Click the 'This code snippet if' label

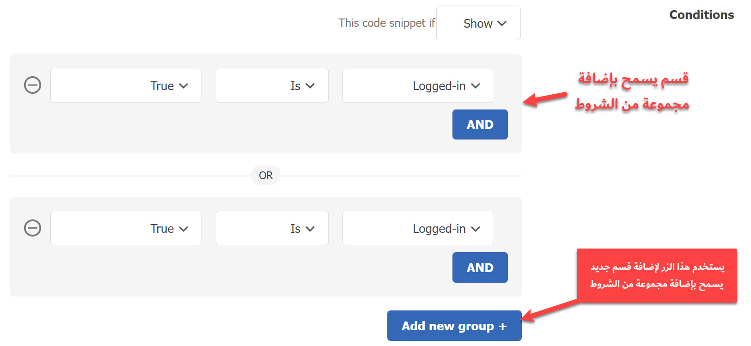(387, 23)
